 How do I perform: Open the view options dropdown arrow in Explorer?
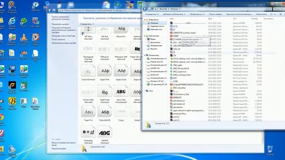pyautogui.click(x=275, y=14)
